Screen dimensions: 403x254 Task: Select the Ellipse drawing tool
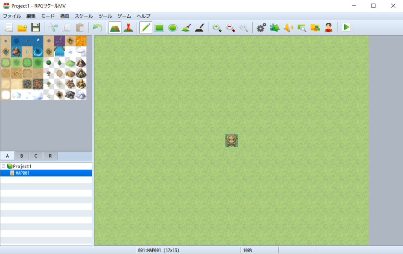[x=173, y=28]
